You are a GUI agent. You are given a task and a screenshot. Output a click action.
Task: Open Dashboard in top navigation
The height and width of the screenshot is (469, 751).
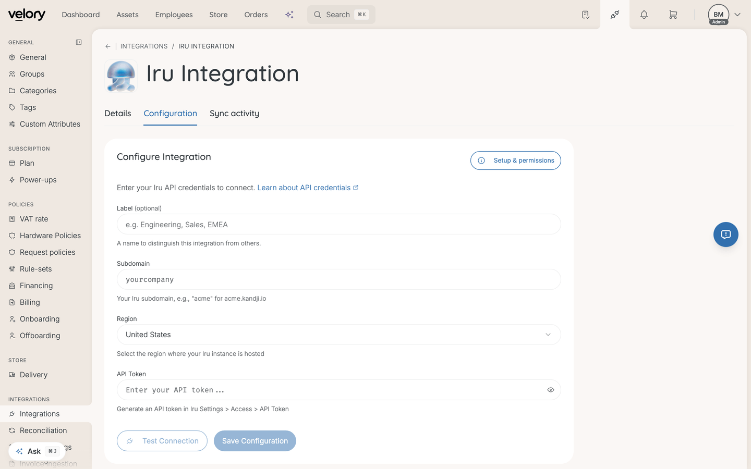tap(81, 15)
